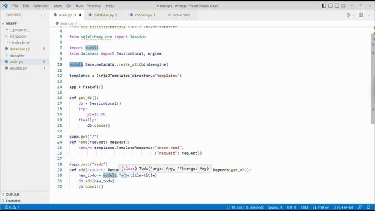Open run options dropdown arrow
Screen dimensions: 375x211
coord(354,15)
